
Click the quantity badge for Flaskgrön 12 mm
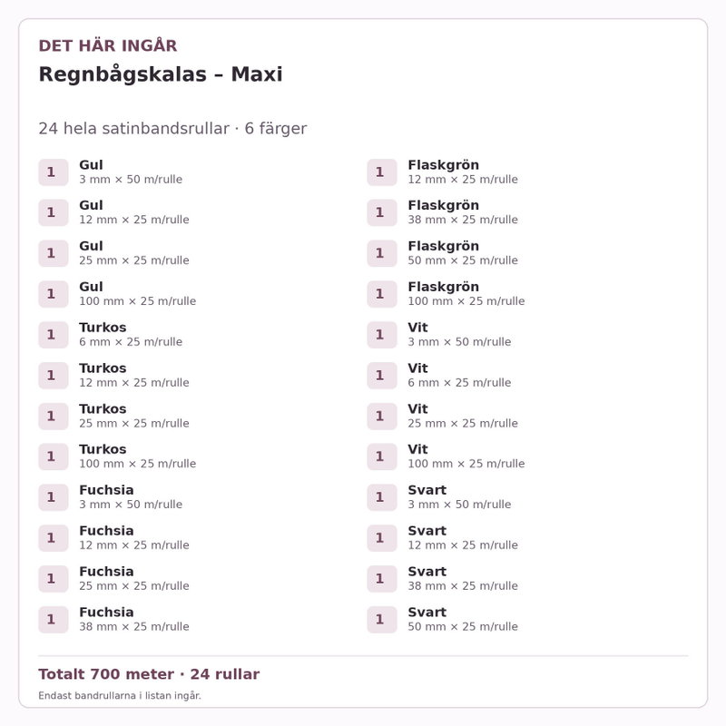coord(382,172)
